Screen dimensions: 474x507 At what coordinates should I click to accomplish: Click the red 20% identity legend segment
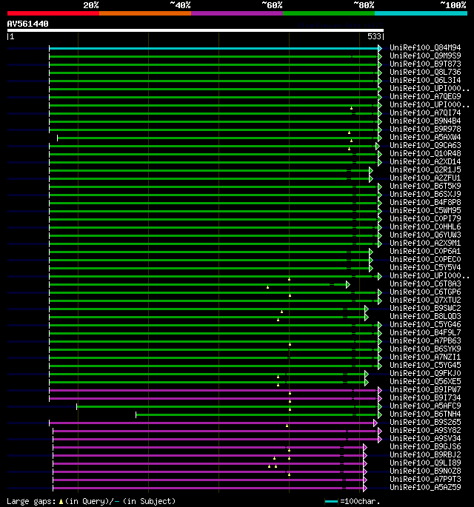tap(53, 13)
